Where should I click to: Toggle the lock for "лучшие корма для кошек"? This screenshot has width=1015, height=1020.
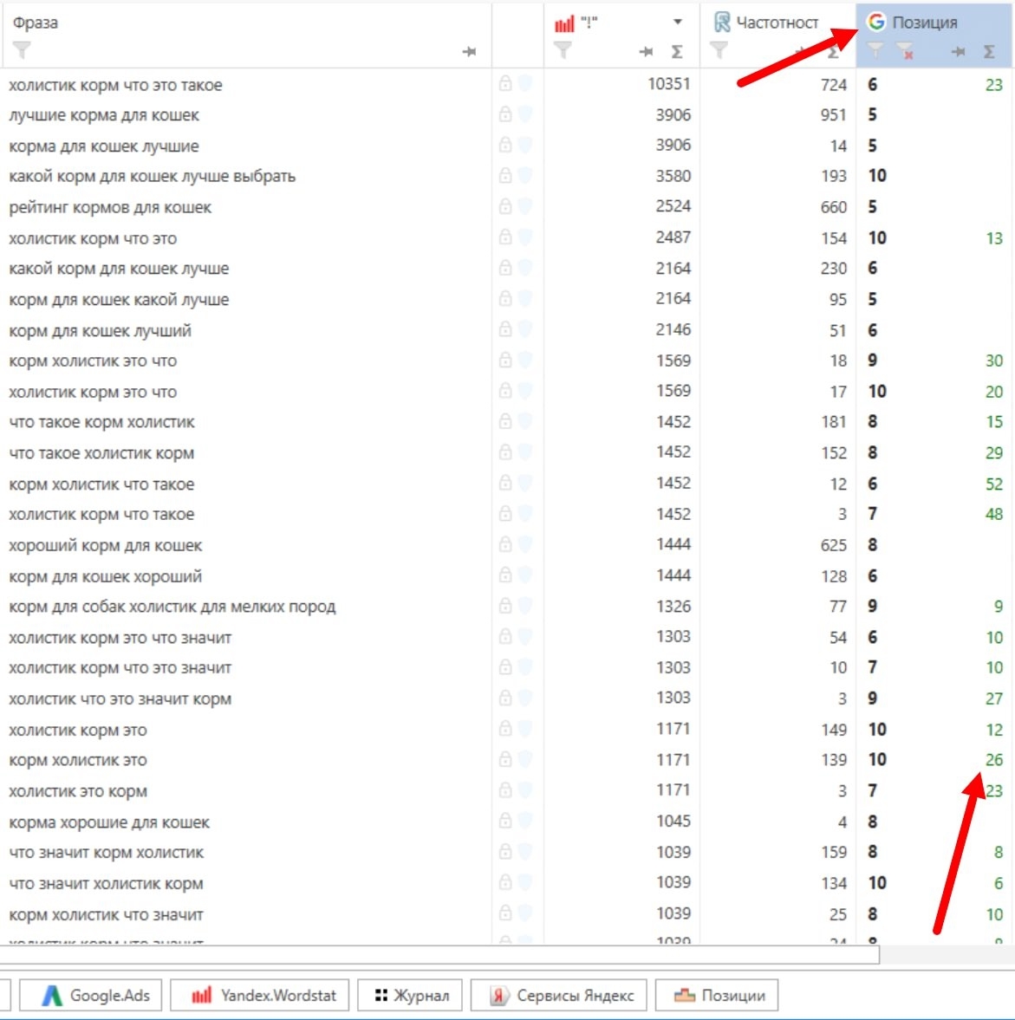pos(505,114)
